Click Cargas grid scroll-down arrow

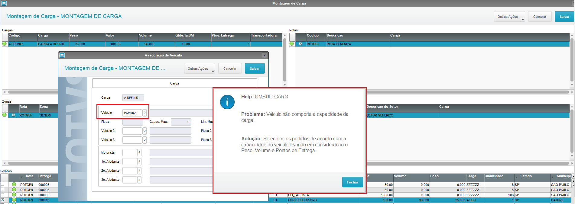285,85
